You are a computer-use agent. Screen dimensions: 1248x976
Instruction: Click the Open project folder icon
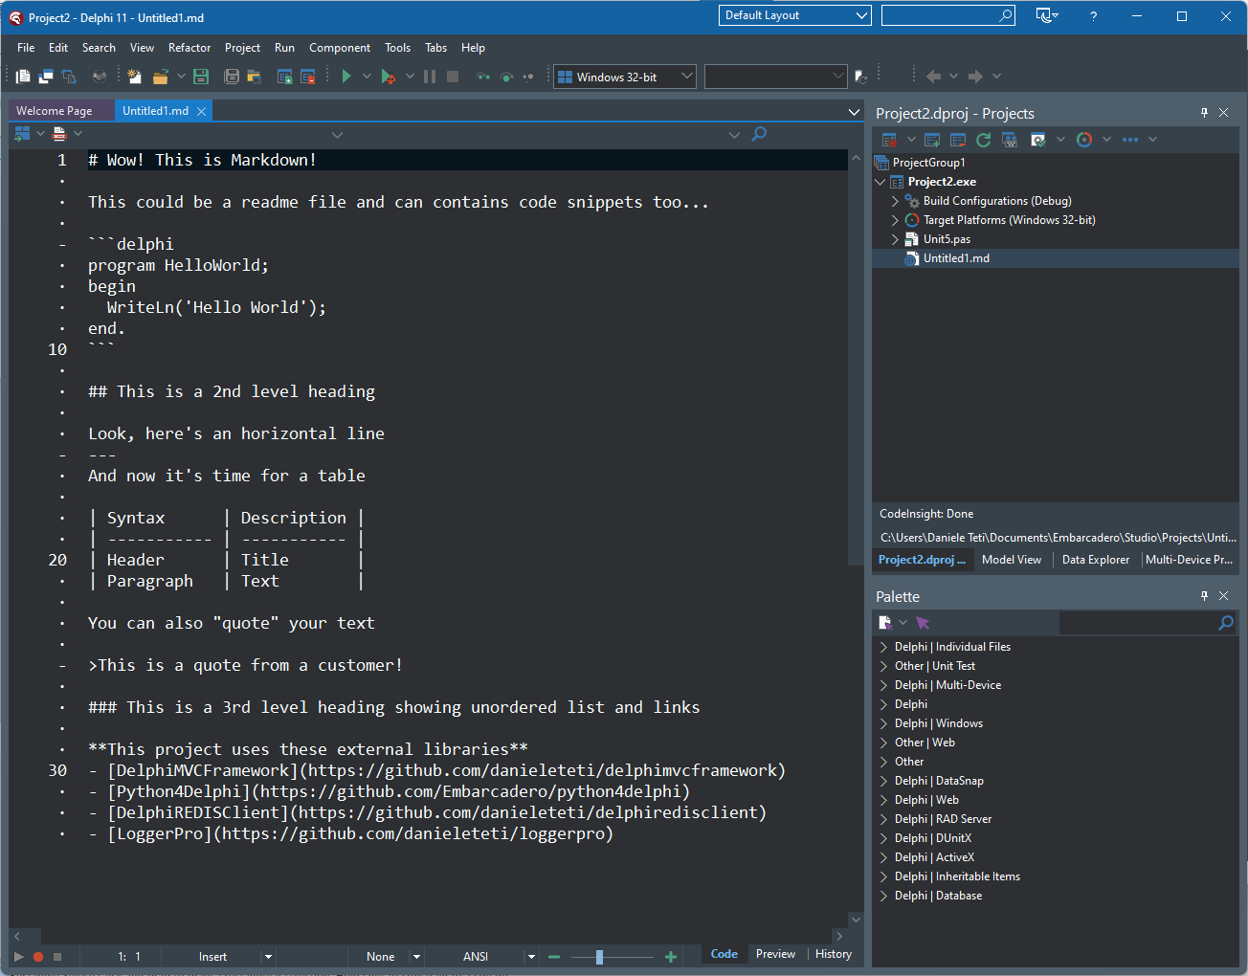(254, 77)
